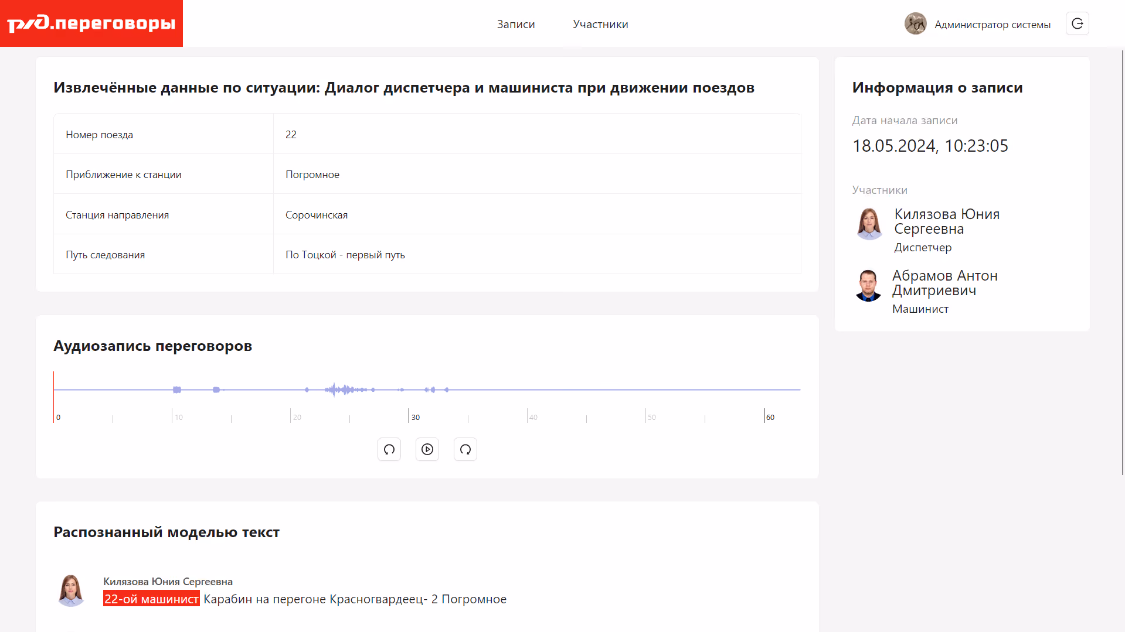Click transcript text Карабин на перегоне

pos(264,599)
